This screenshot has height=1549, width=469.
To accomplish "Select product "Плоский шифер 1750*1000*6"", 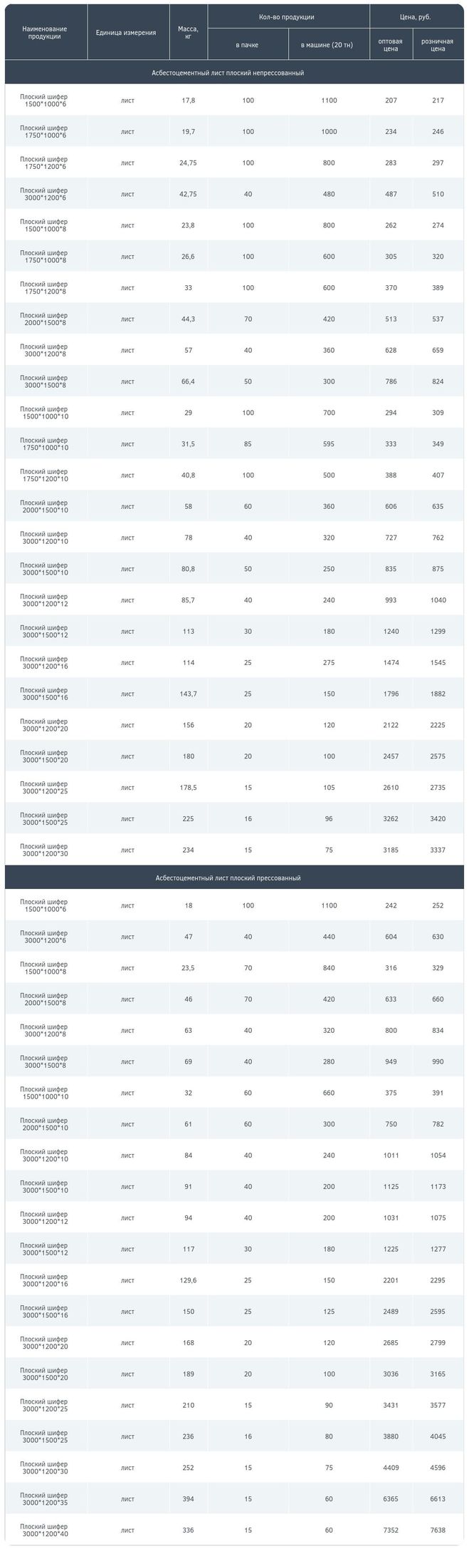I will (44, 132).
